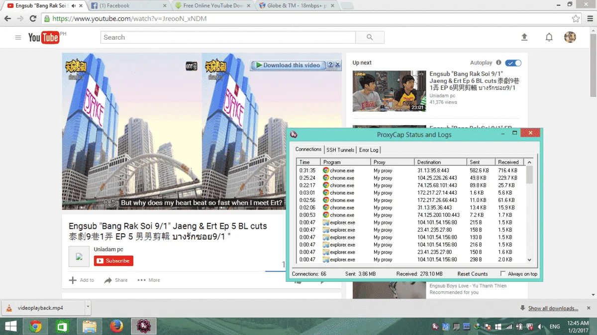Click the ENG language indicator in the tray
The width and height of the screenshot is (597, 335).
point(555,327)
